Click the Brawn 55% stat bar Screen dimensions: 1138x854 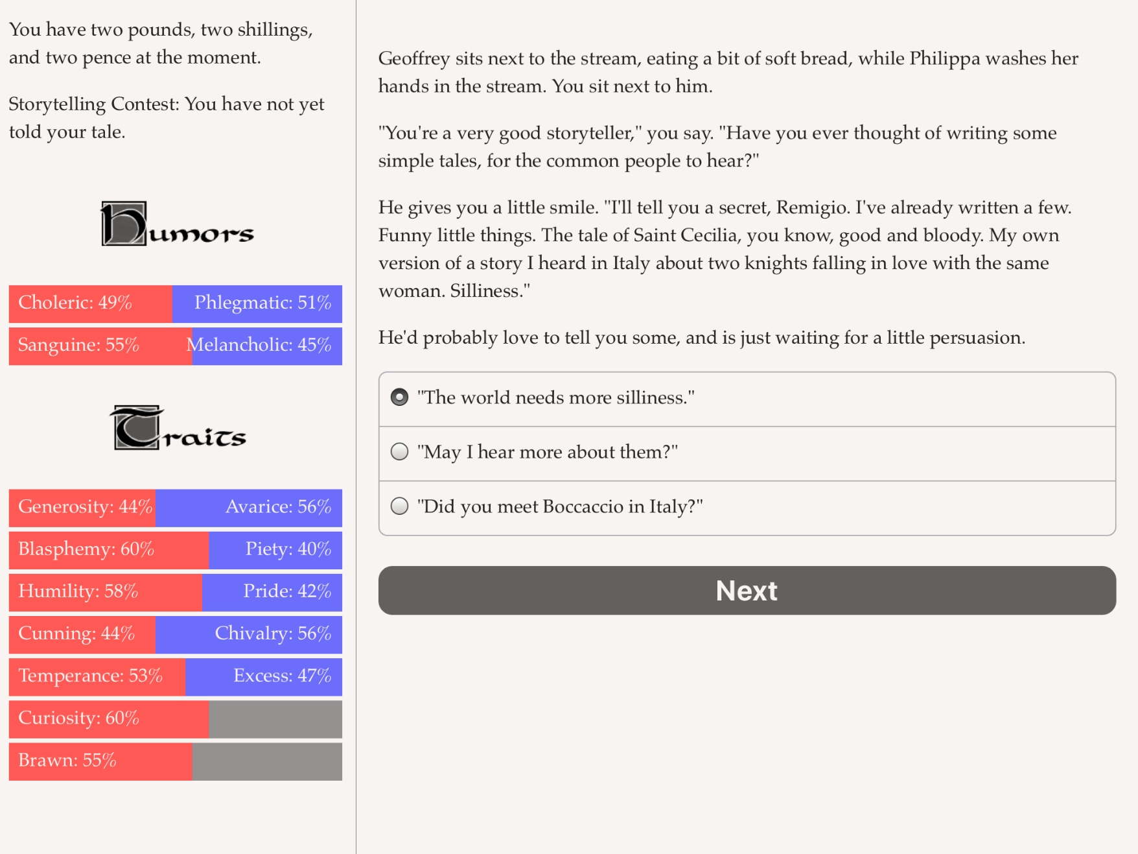[100, 761]
